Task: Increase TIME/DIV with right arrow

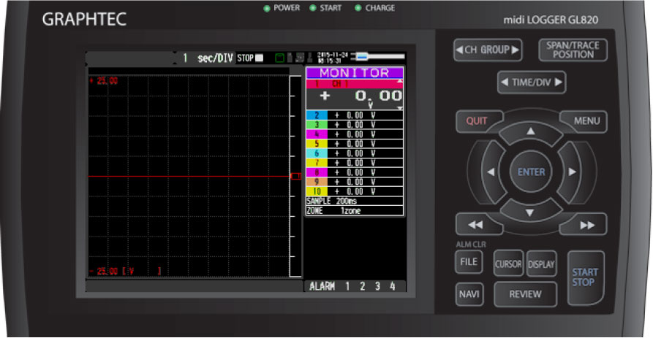Action: click(x=558, y=82)
